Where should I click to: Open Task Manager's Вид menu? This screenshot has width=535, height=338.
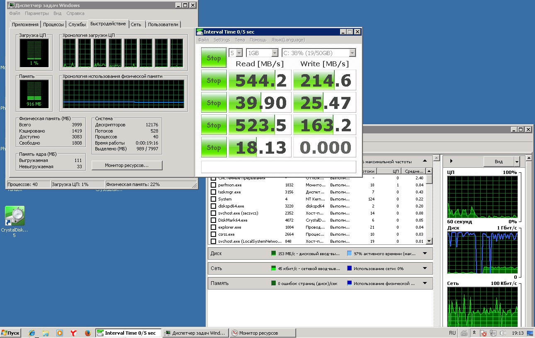58,13
